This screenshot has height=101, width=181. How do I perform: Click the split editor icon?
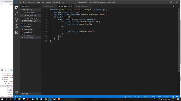(173, 6)
